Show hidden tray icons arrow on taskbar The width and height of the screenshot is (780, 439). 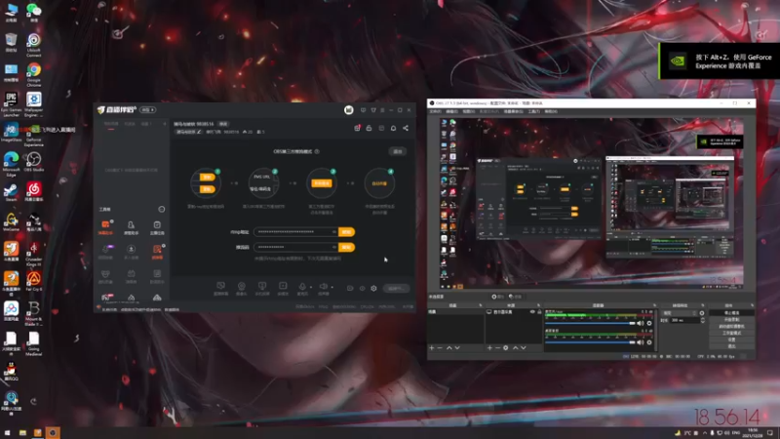pos(704,433)
